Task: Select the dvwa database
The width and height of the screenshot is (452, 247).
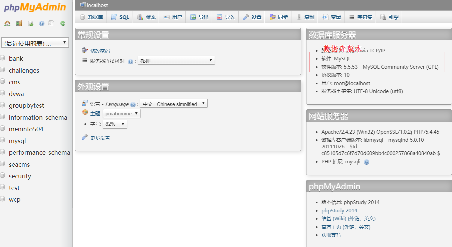Action: pyautogui.click(x=16, y=94)
